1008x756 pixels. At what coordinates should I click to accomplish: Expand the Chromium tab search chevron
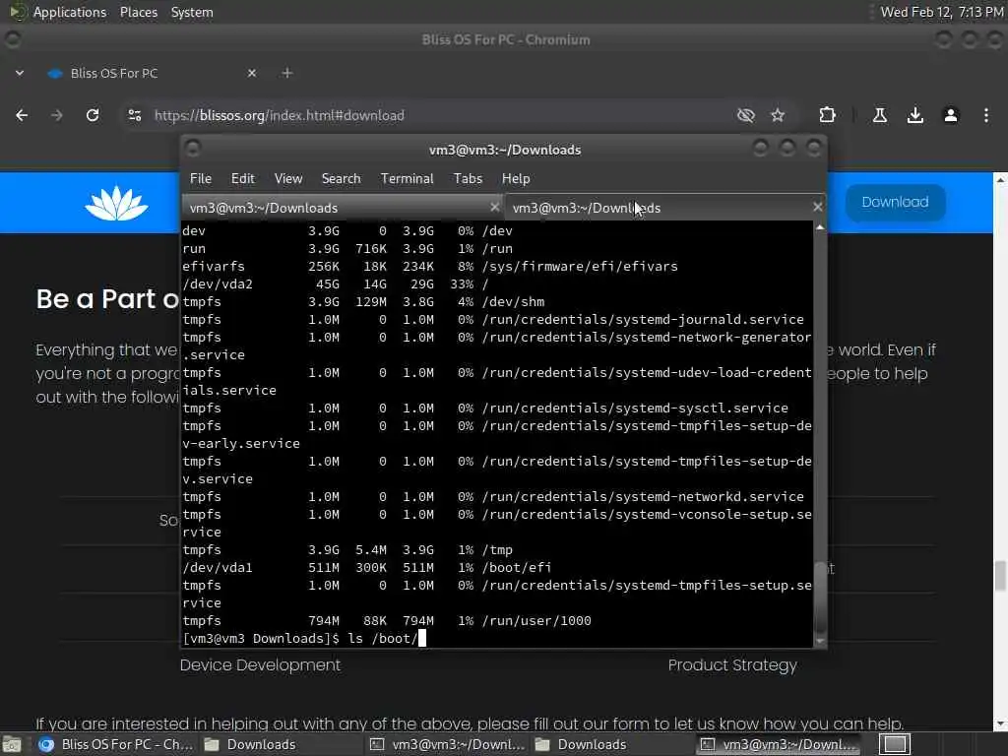click(20, 73)
